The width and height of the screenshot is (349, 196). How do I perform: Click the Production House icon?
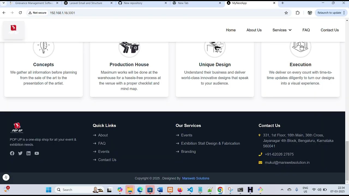(129, 48)
